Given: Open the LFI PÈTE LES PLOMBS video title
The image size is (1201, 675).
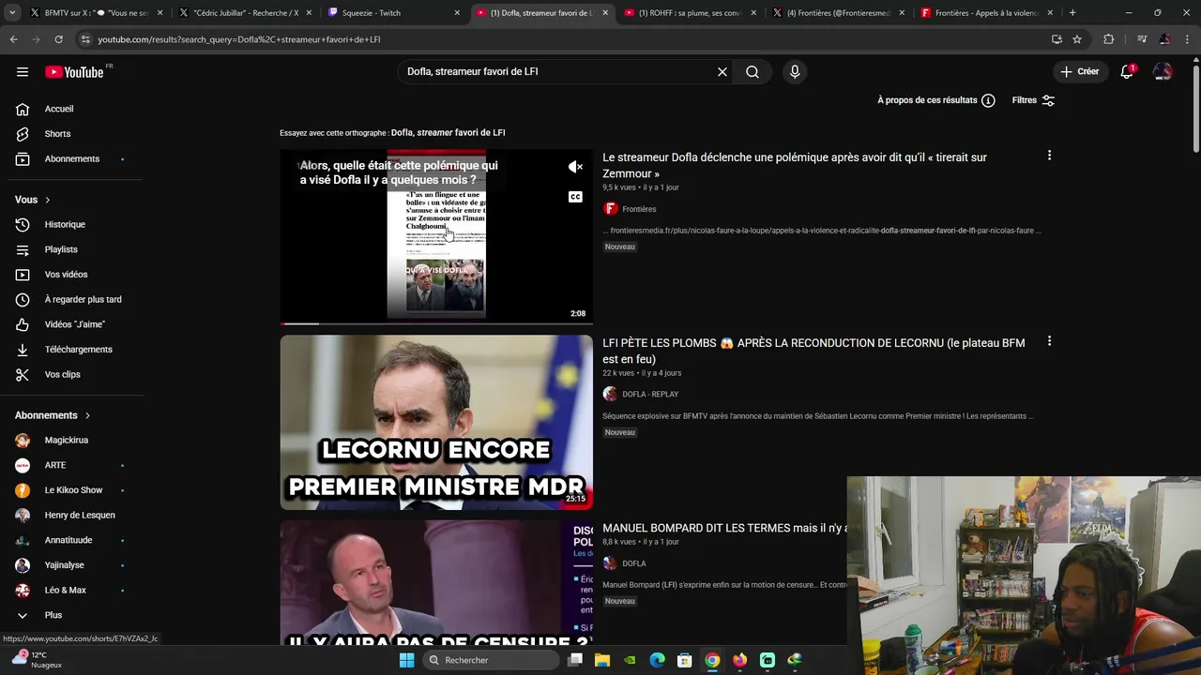Looking at the screenshot, I should [x=813, y=351].
